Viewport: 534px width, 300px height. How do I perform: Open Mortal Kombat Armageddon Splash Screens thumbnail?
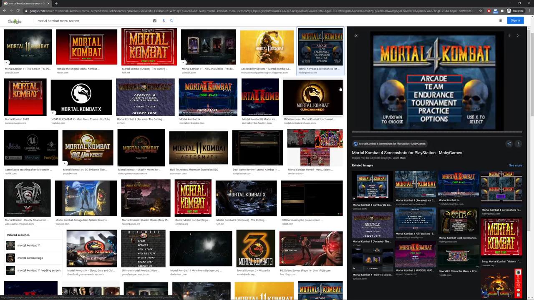86,198
